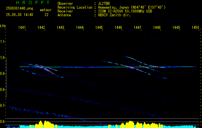Click the kHz axis unit label

(3, 26)
